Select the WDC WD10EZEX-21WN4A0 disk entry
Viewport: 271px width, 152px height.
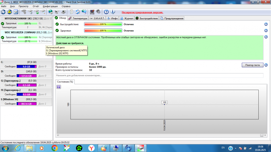pos(26,37)
